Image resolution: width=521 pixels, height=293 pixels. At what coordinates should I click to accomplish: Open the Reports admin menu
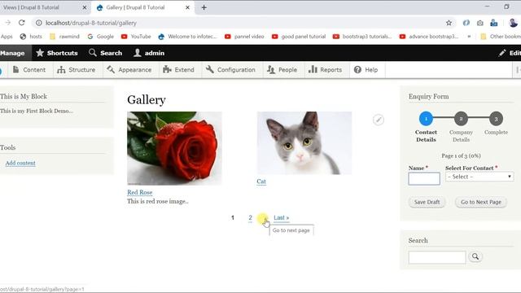click(x=326, y=70)
